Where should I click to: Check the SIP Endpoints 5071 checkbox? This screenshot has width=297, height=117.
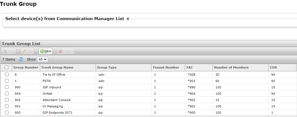pos(7,113)
